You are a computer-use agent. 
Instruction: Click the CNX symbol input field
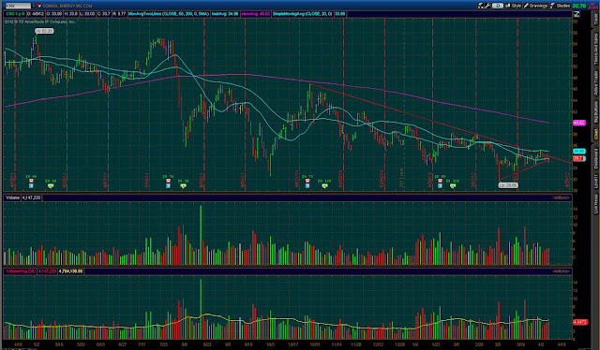click(18, 6)
